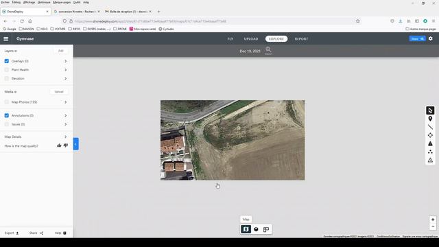439x247 pixels.
Task: Click the browser address bar URL
Action: pyautogui.click(x=151, y=21)
